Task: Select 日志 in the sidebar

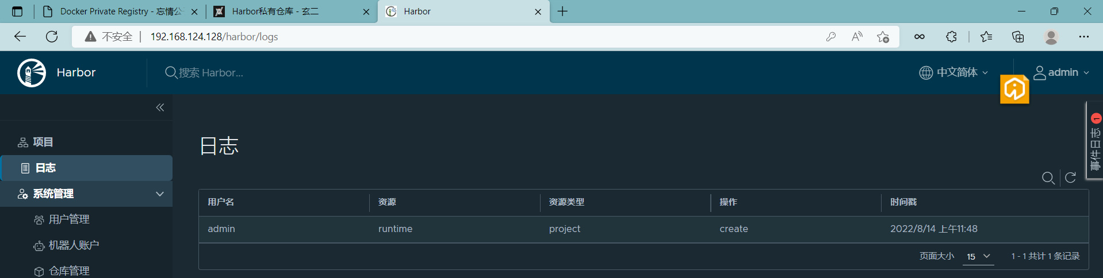Action: click(86, 168)
